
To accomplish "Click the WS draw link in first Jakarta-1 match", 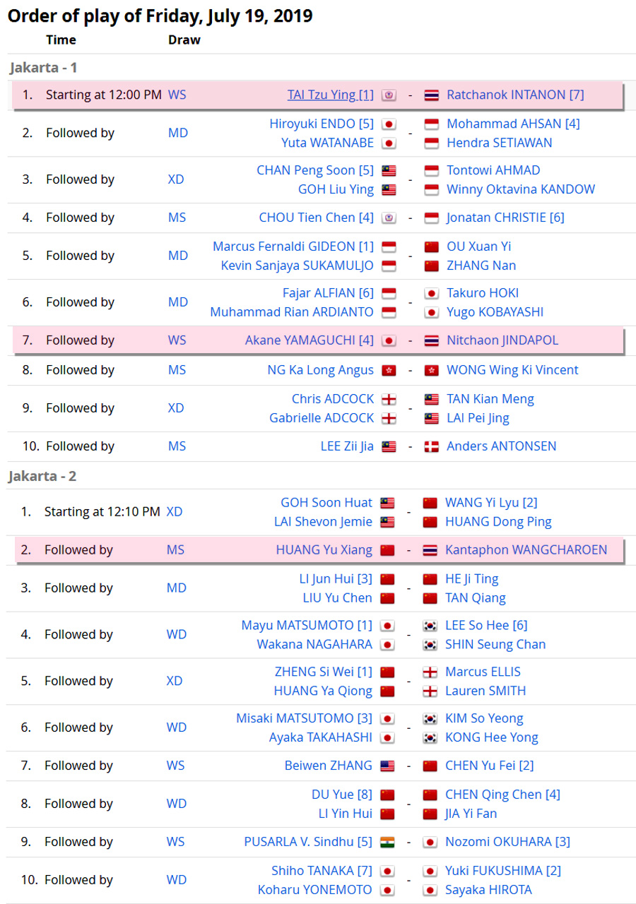I will coord(177,95).
